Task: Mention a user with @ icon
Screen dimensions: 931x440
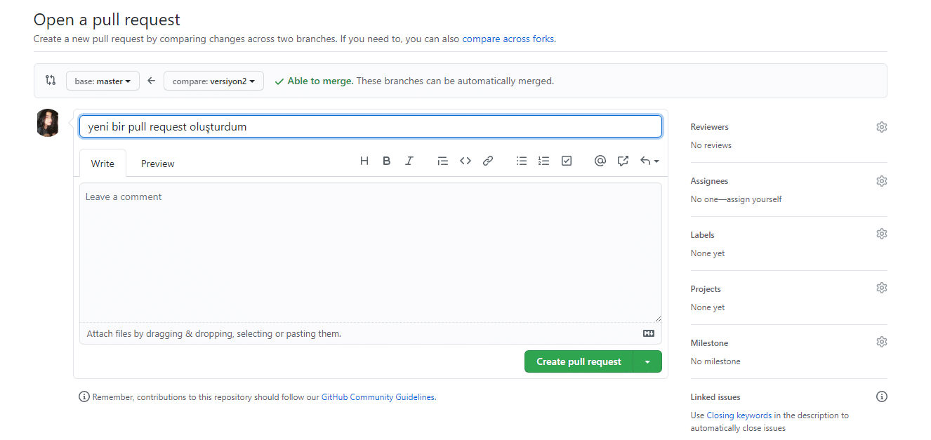Action: (600, 161)
